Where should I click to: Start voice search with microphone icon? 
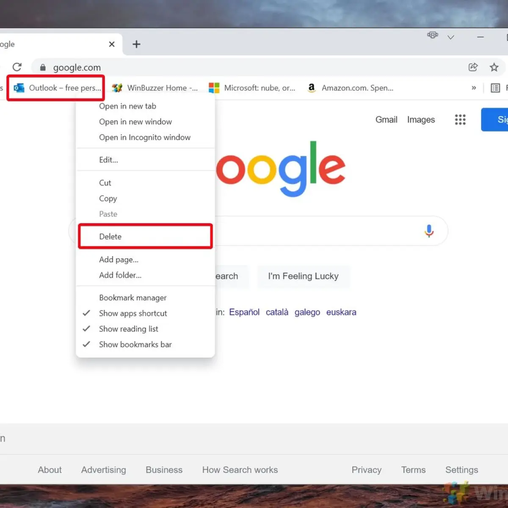(x=429, y=231)
